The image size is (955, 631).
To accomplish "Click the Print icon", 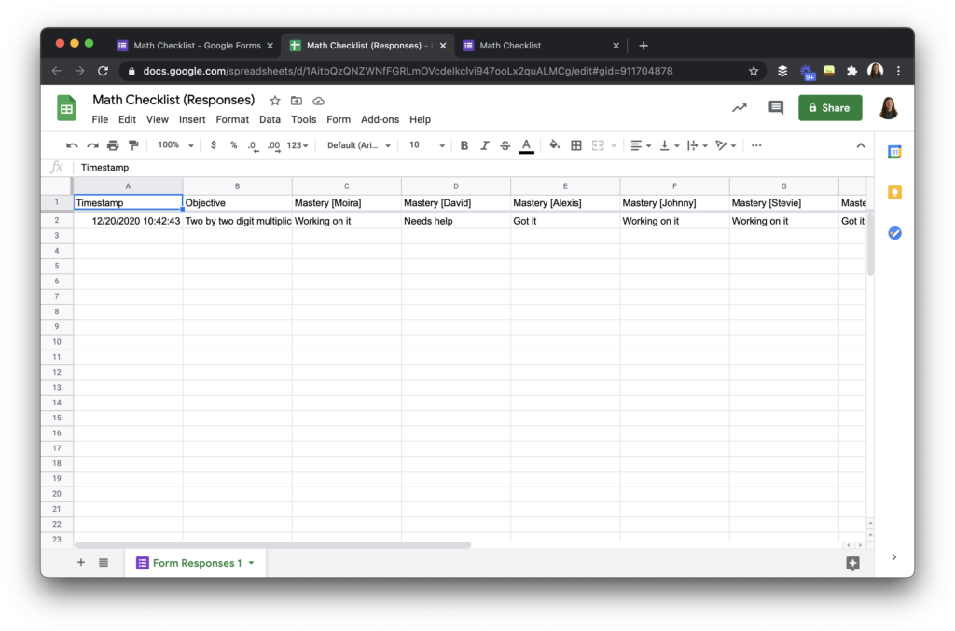I will point(112,145).
